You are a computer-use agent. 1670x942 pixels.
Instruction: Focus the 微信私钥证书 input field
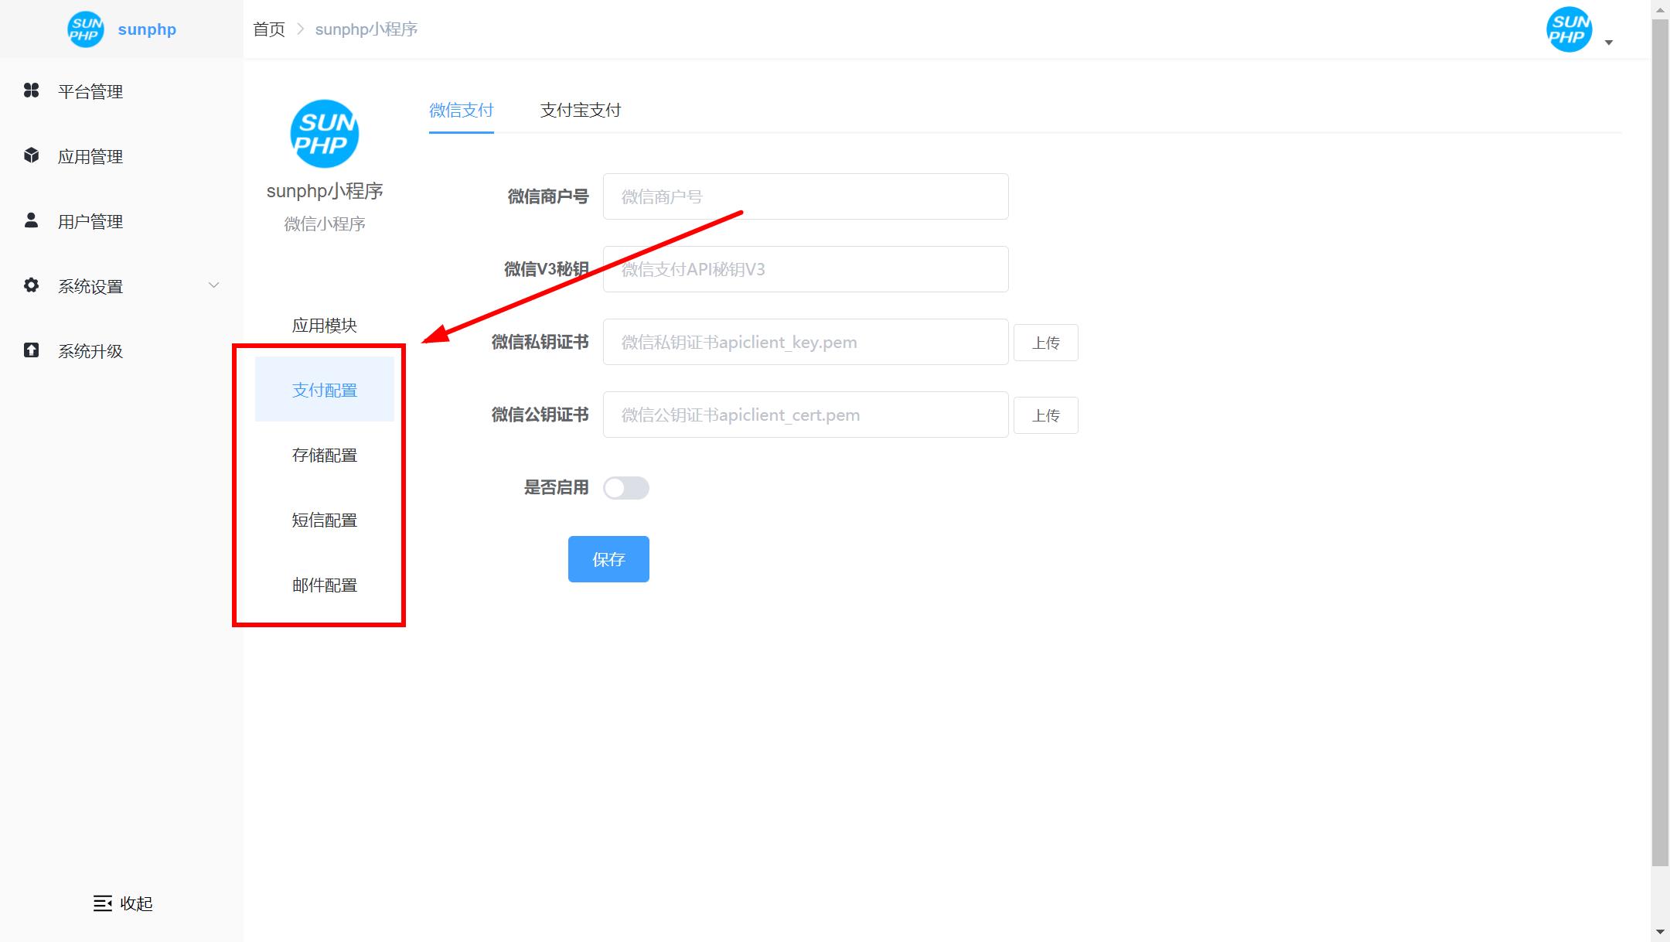click(x=806, y=342)
